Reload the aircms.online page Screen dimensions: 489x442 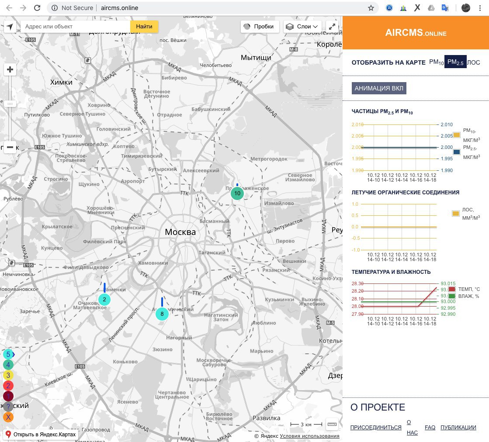[x=37, y=8]
